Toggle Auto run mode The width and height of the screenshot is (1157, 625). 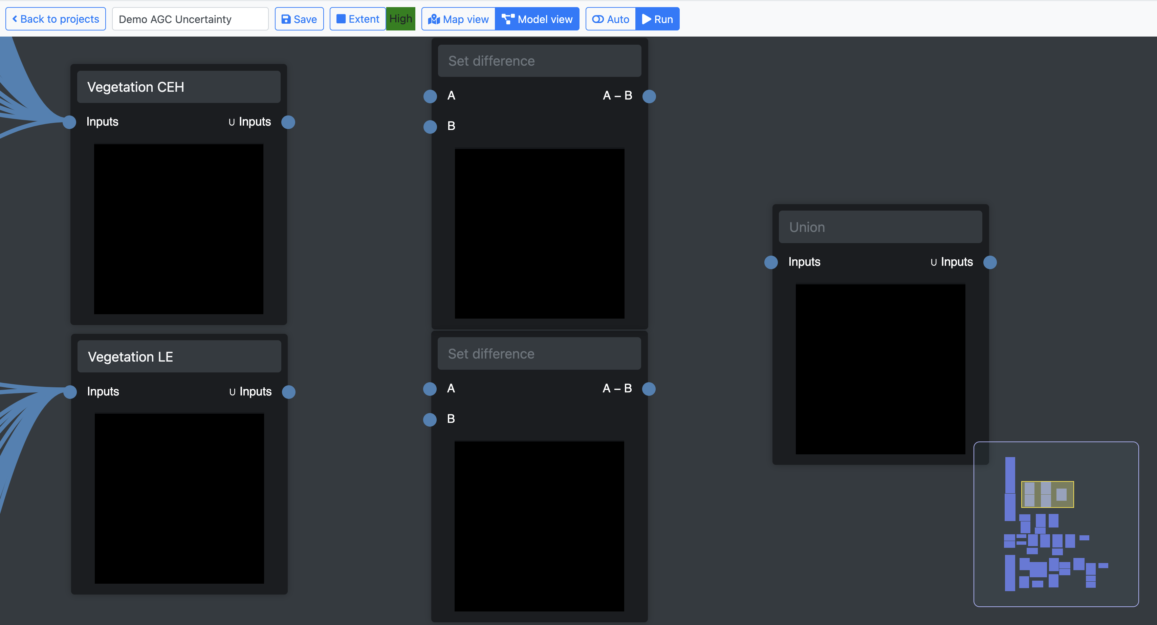point(610,19)
